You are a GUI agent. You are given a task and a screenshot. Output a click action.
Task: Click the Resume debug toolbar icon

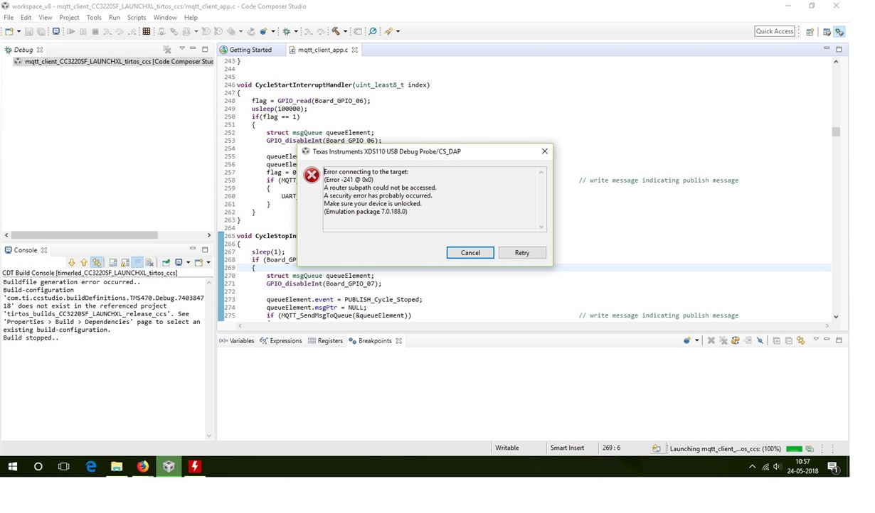pos(71,31)
